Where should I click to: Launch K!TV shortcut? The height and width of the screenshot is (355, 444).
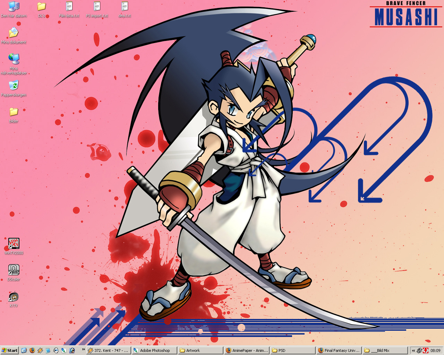(x=14, y=299)
